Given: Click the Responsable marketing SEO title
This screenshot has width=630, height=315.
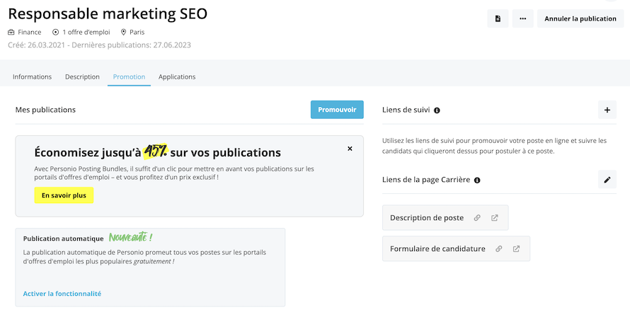Looking at the screenshot, I should [x=108, y=14].
